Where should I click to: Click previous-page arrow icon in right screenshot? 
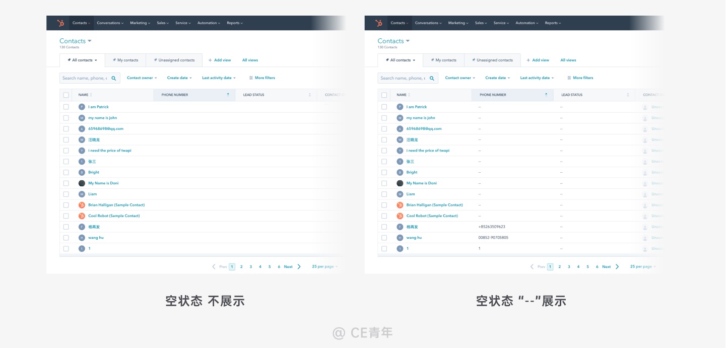click(532, 266)
